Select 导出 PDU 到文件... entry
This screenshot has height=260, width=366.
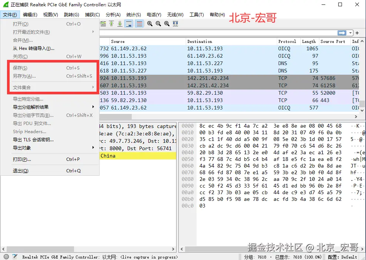click(x=50, y=124)
